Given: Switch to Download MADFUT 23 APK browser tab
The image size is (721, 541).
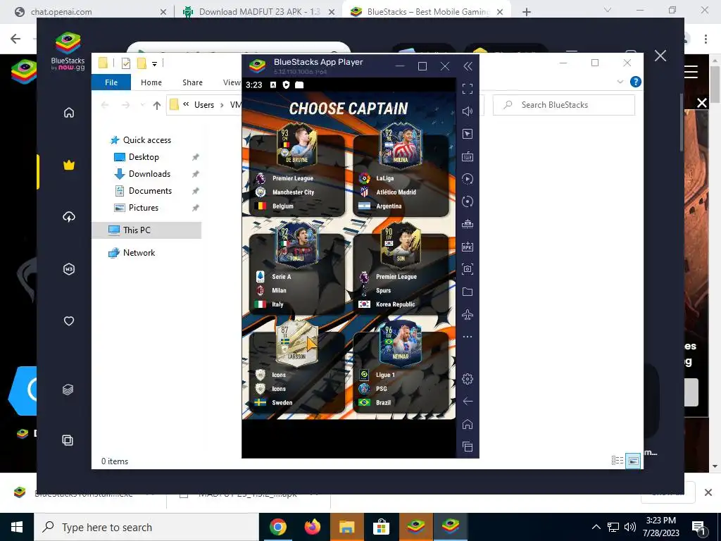Looking at the screenshot, I should point(259,12).
